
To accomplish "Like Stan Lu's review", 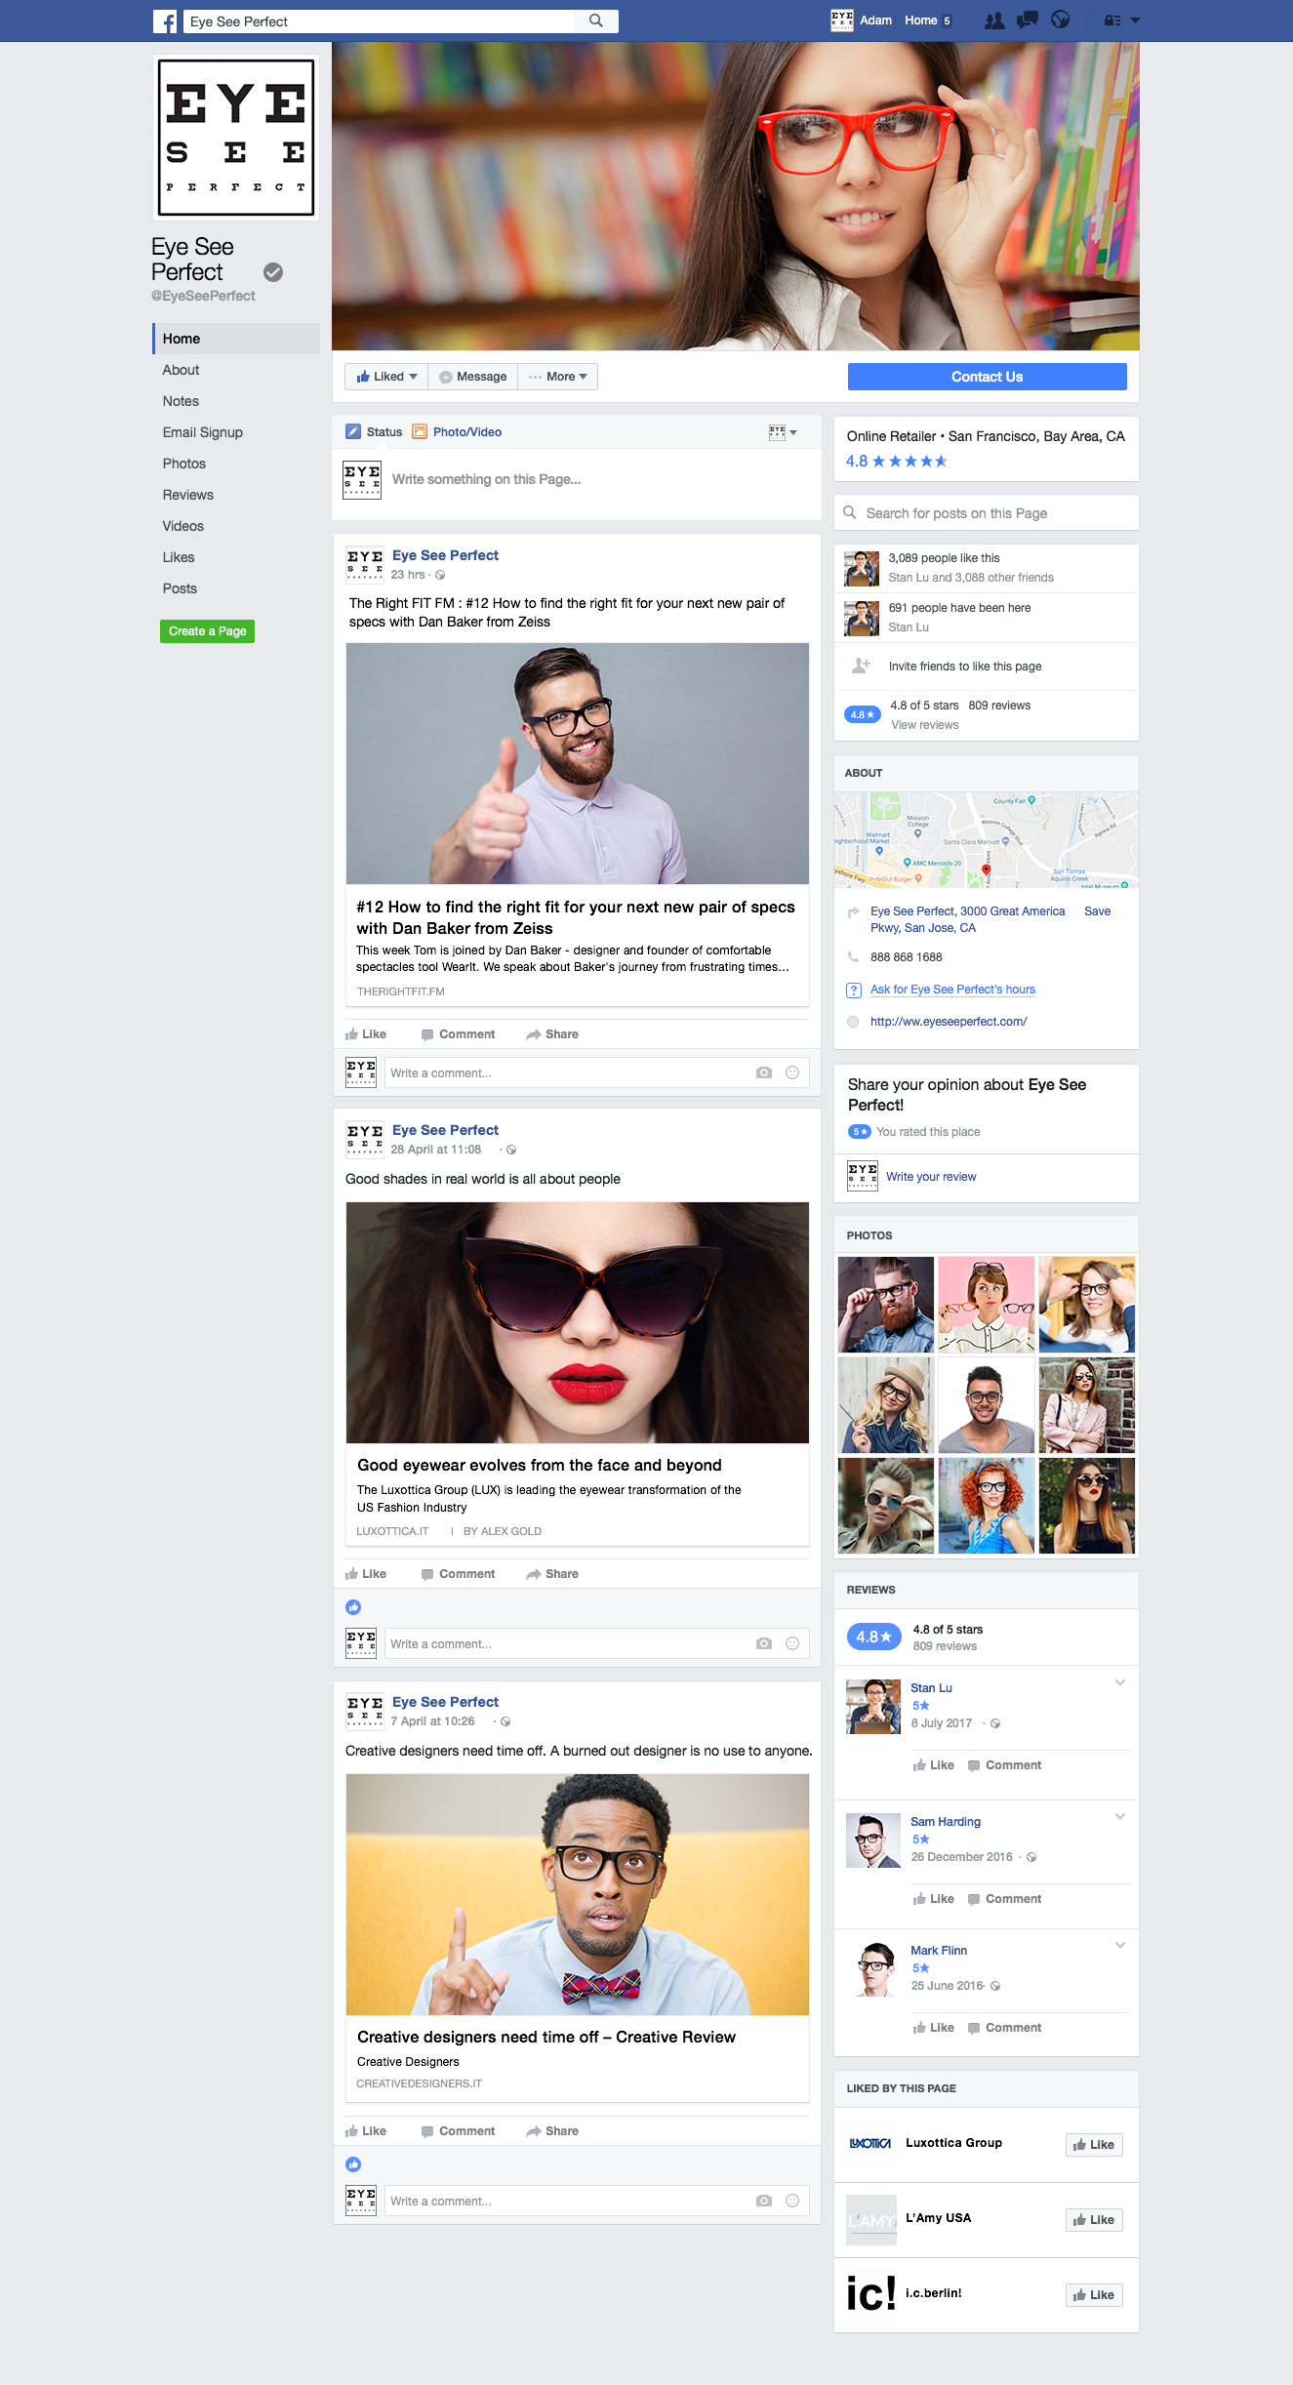I will pyautogui.click(x=933, y=1765).
